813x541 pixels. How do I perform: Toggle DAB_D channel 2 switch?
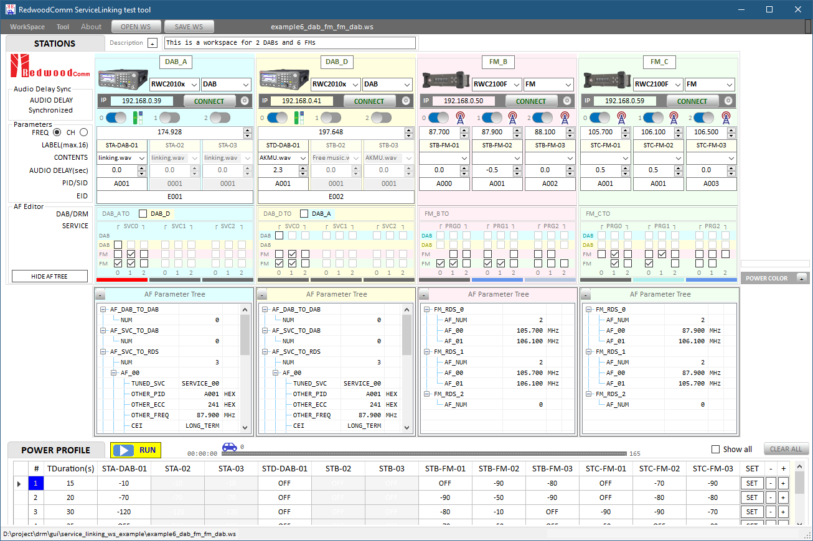click(382, 118)
